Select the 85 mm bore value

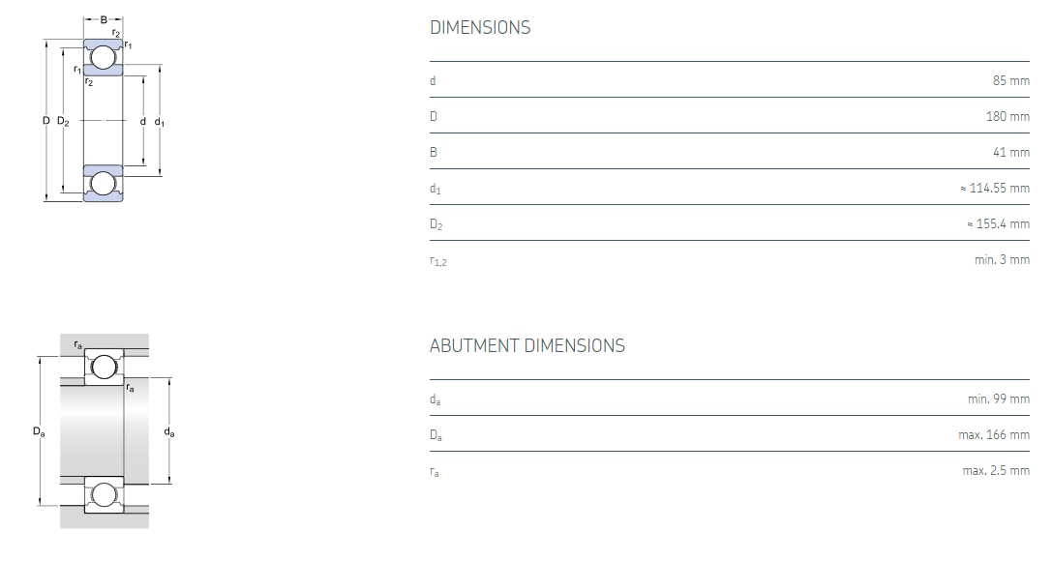point(1010,80)
